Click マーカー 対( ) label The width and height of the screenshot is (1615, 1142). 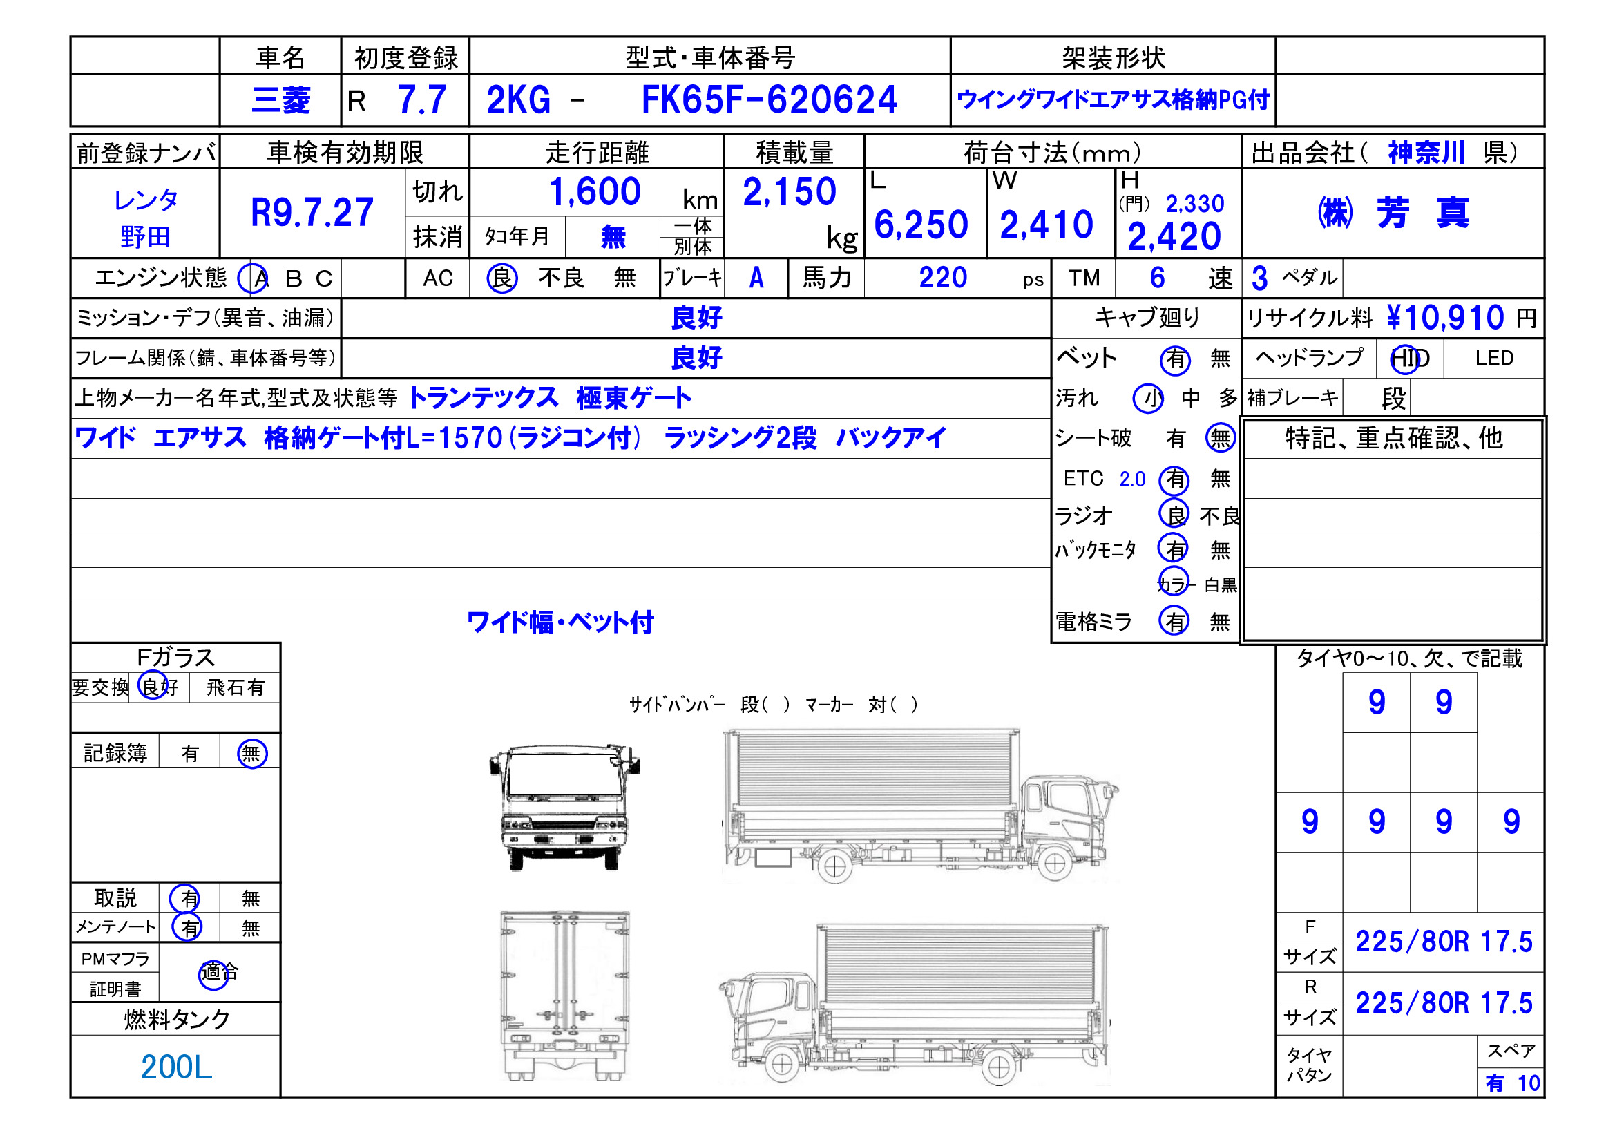point(861,705)
